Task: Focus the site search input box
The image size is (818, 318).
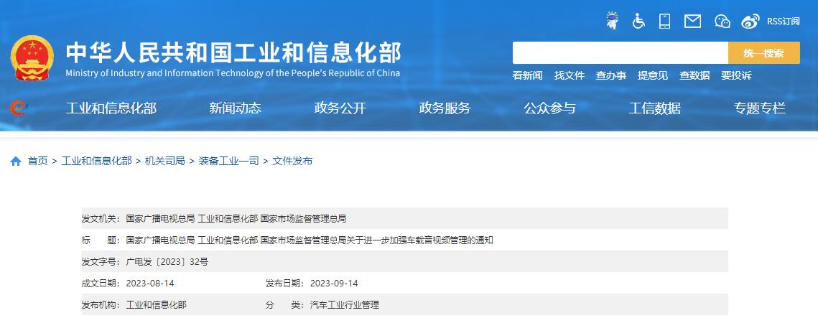Action: 621,53
